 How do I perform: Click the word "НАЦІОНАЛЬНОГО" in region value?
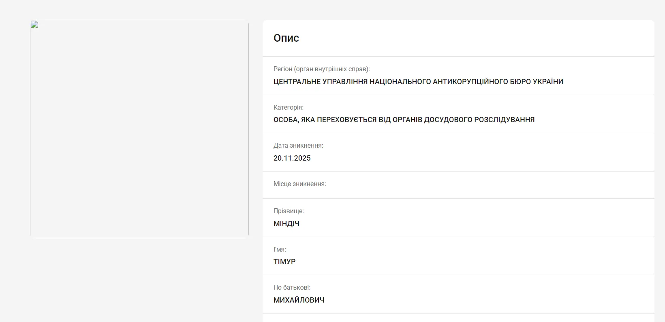click(400, 82)
